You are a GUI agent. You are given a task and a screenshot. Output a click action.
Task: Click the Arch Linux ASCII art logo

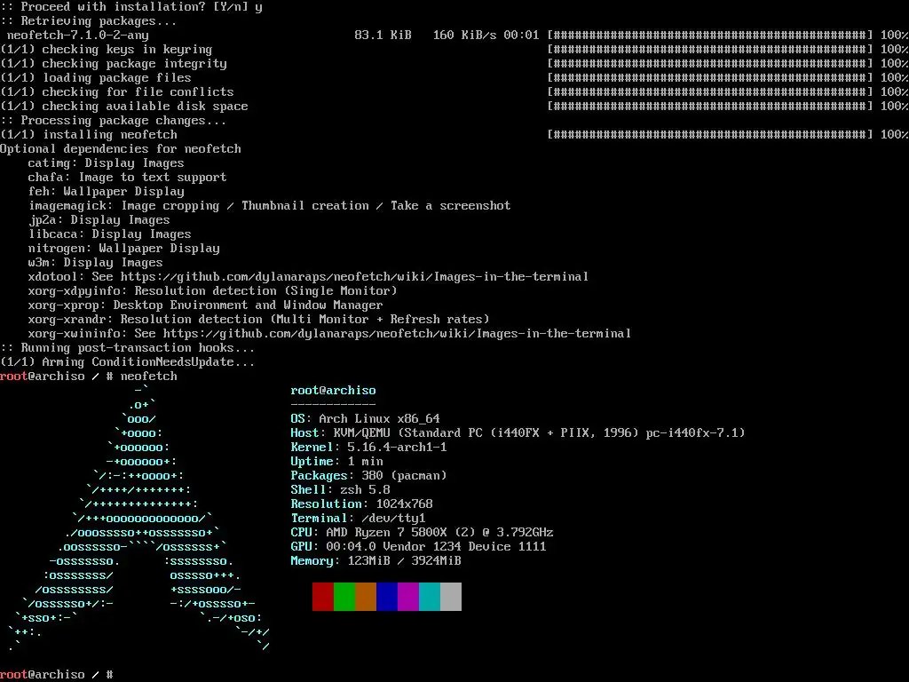[139, 518]
